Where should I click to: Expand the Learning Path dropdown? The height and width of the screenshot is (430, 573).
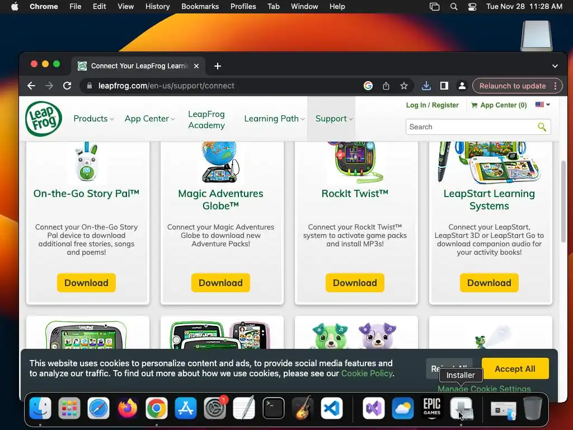point(274,119)
